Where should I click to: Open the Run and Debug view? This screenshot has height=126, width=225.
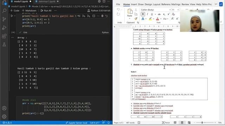pyautogui.click(x=4, y=28)
